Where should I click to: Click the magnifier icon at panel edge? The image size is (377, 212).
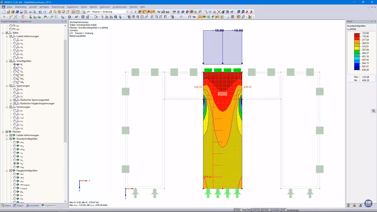373,111
